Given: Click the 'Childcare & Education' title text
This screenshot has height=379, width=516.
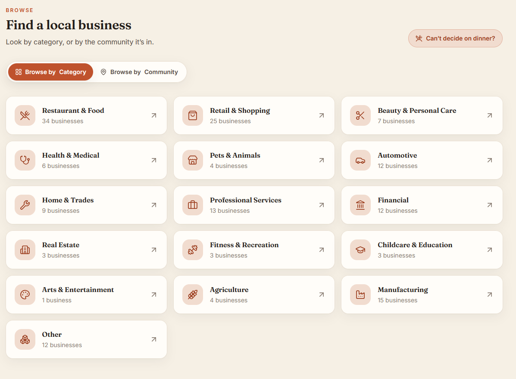Looking at the screenshot, I should pyautogui.click(x=415, y=245).
